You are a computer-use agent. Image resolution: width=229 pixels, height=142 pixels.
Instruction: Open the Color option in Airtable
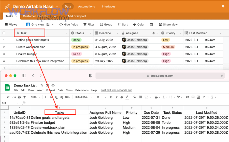pyautogui.click(x=139, y=24)
